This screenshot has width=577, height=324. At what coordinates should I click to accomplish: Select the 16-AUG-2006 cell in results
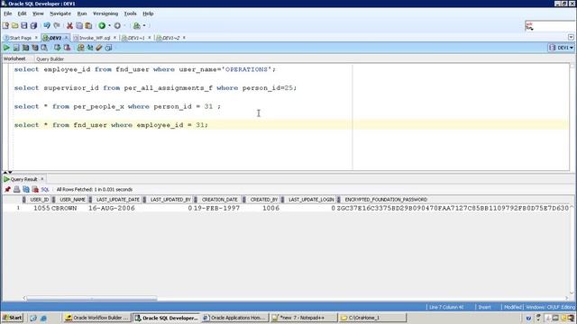tap(112, 208)
